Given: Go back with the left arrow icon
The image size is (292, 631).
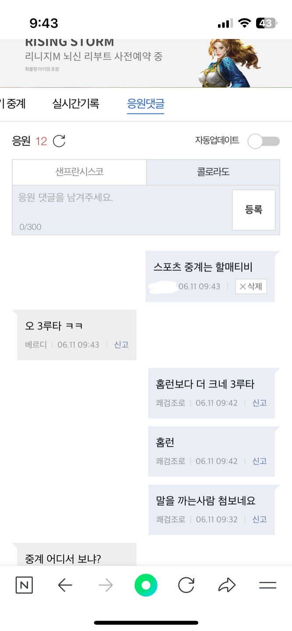Looking at the screenshot, I should tap(65, 585).
